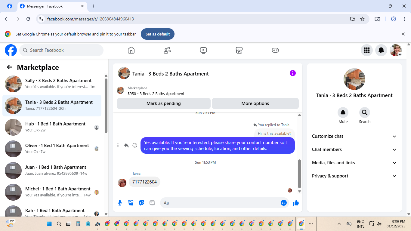The height and width of the screenshot is (231, 411).
Task: Expand Media, files and links section
Action: coord(354,163)
